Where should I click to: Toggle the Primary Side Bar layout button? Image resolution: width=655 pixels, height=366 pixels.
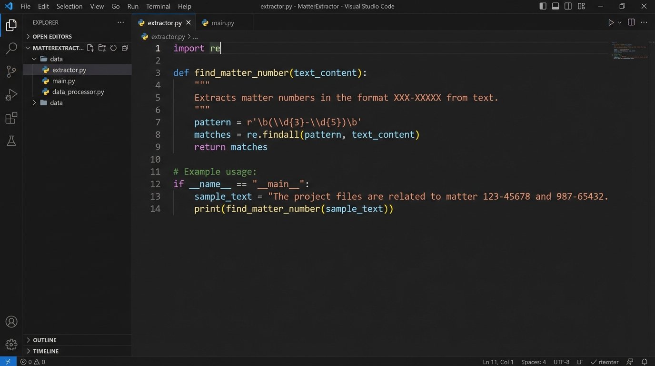point(543,6)
